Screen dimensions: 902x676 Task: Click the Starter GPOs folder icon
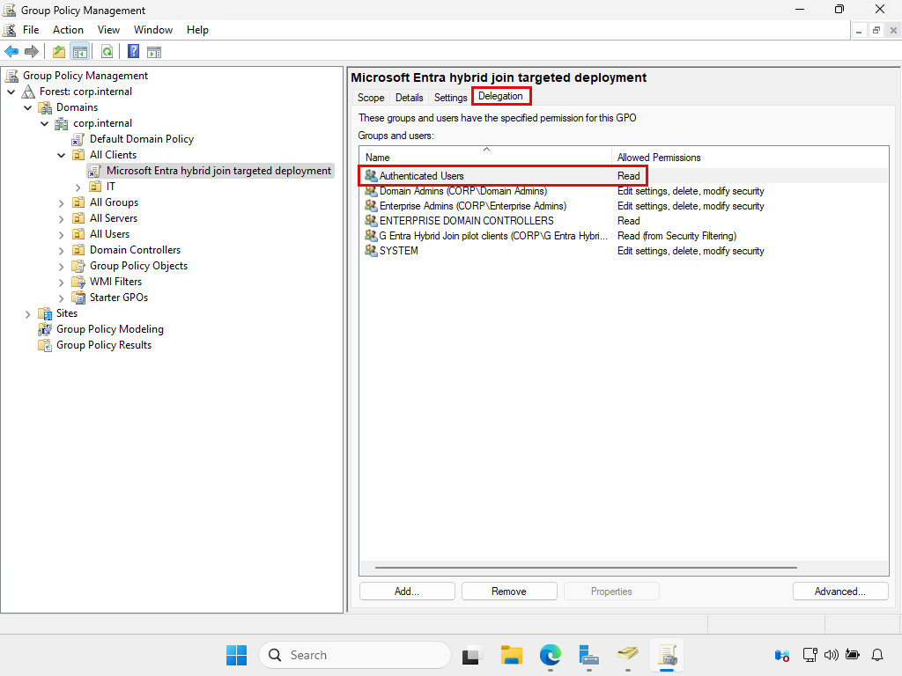[78, 298]
